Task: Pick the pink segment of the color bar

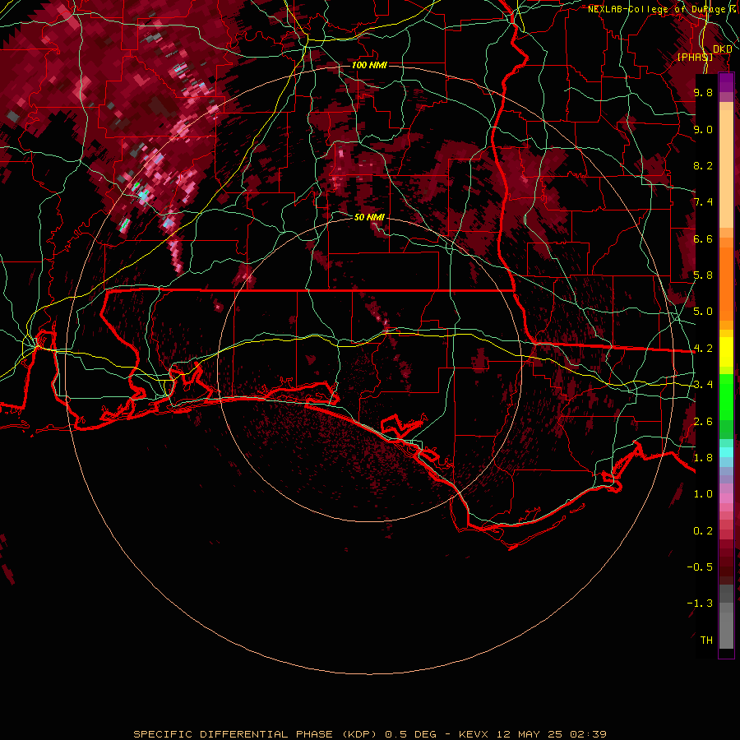Action: (726, 498)
